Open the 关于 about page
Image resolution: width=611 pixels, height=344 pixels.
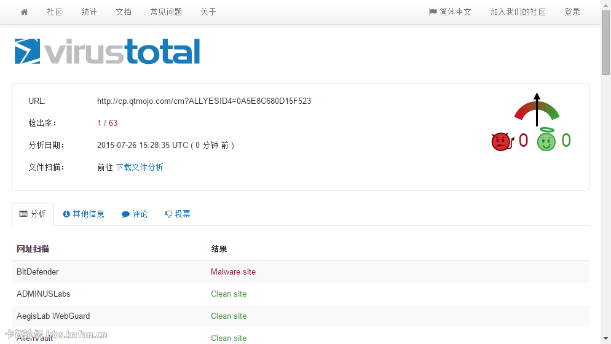[208, 12]
